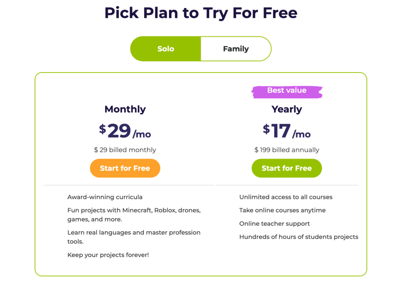The width and height of the screenshot is (396, 296).
Task: Select Unlimited access to all courses feature
Action: 286,197
